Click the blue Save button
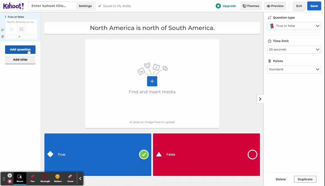 [314, 6]
